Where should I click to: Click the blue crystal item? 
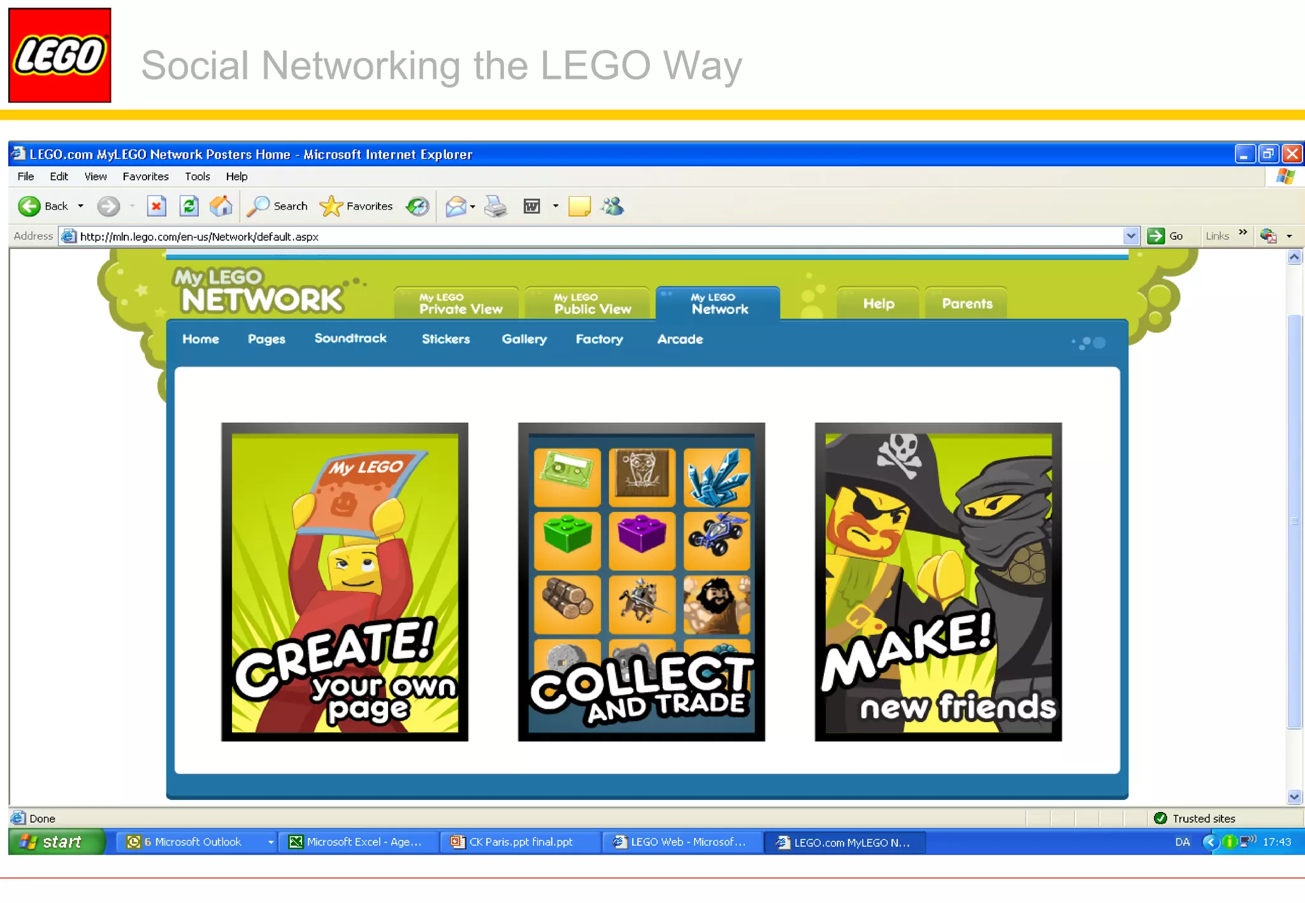pyautogui.click(x=717, y=478)
